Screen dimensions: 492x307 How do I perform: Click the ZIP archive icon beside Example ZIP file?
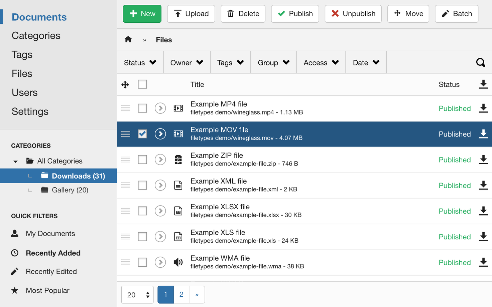coord(178,160)
